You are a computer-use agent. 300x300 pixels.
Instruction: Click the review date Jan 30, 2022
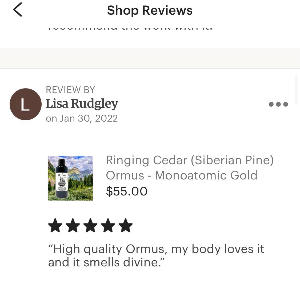pos(82,118)
